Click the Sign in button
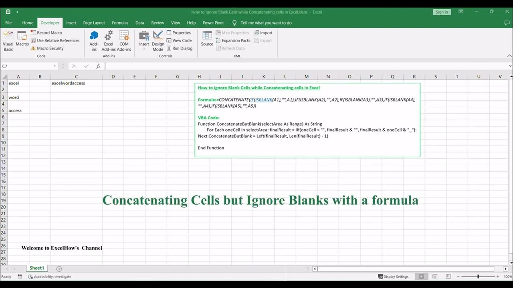Image resolution: width=513 pixels, height=288 pixels. coord(441,12)
